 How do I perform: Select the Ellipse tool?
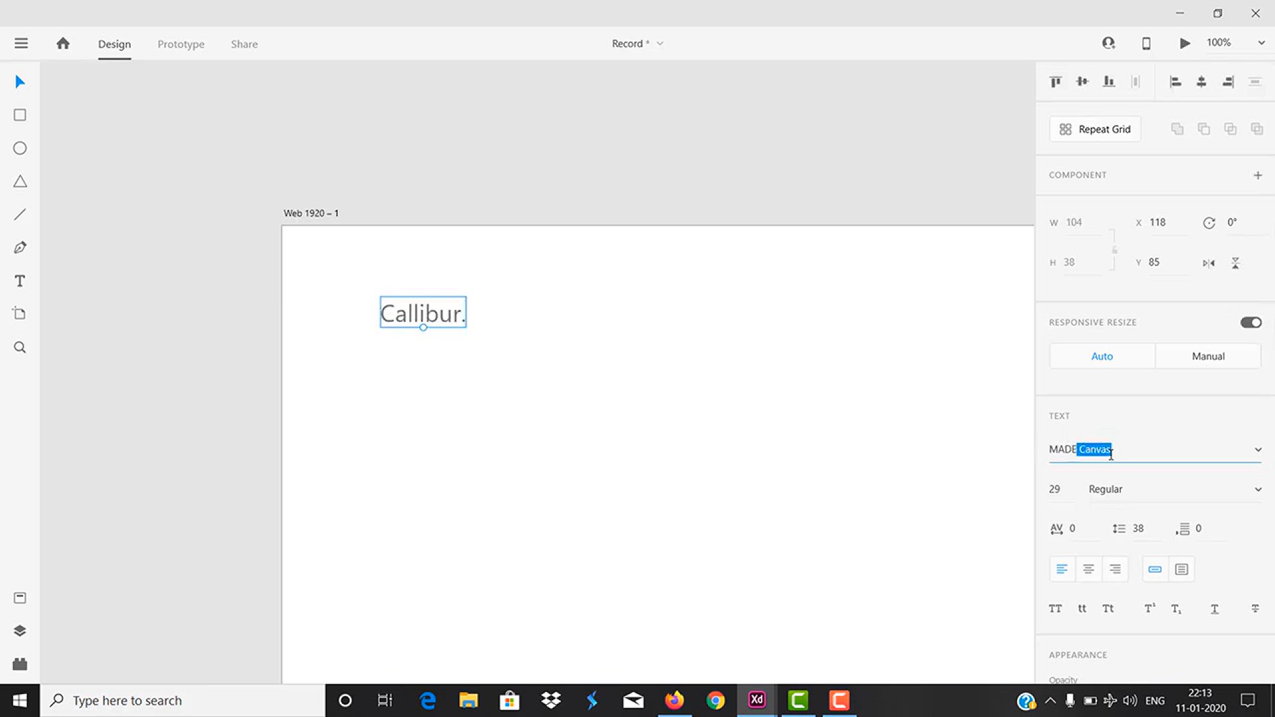[x=20, y=148]
